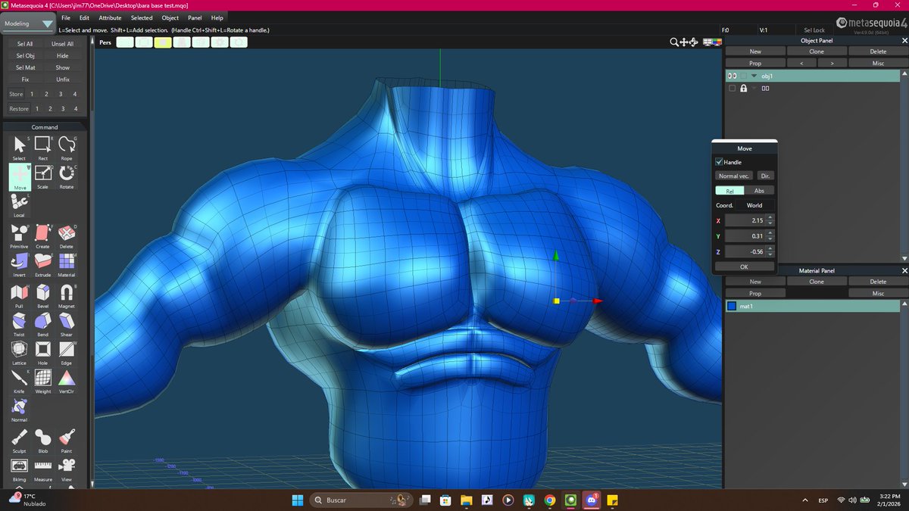This screenshot has height=511, width=909.
Task: Select the Delete command icon
Action: click(67, 236)
